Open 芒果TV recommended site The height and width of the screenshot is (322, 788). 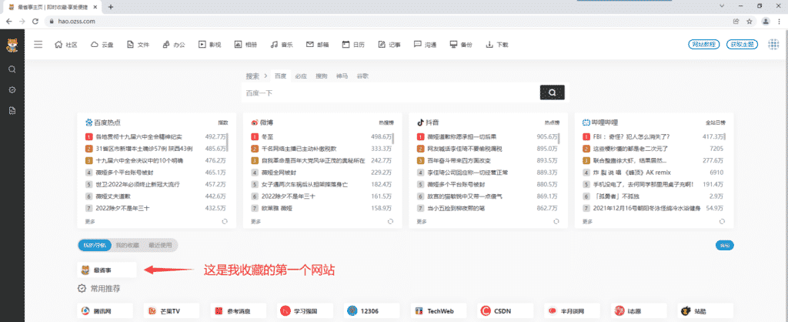pos(172,311)
